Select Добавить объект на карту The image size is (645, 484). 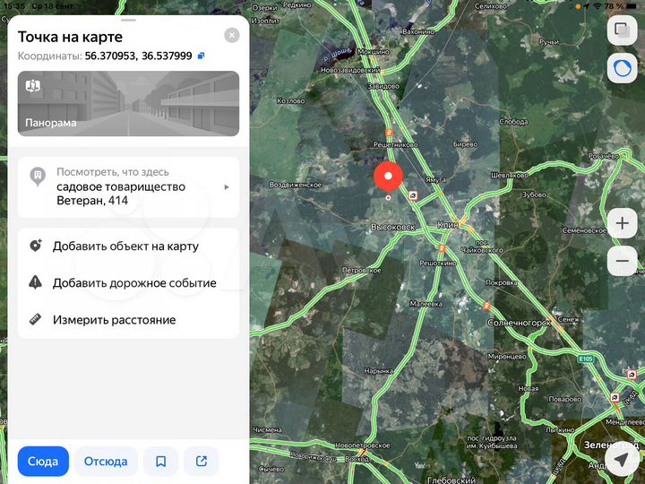[x=128, y=246]
